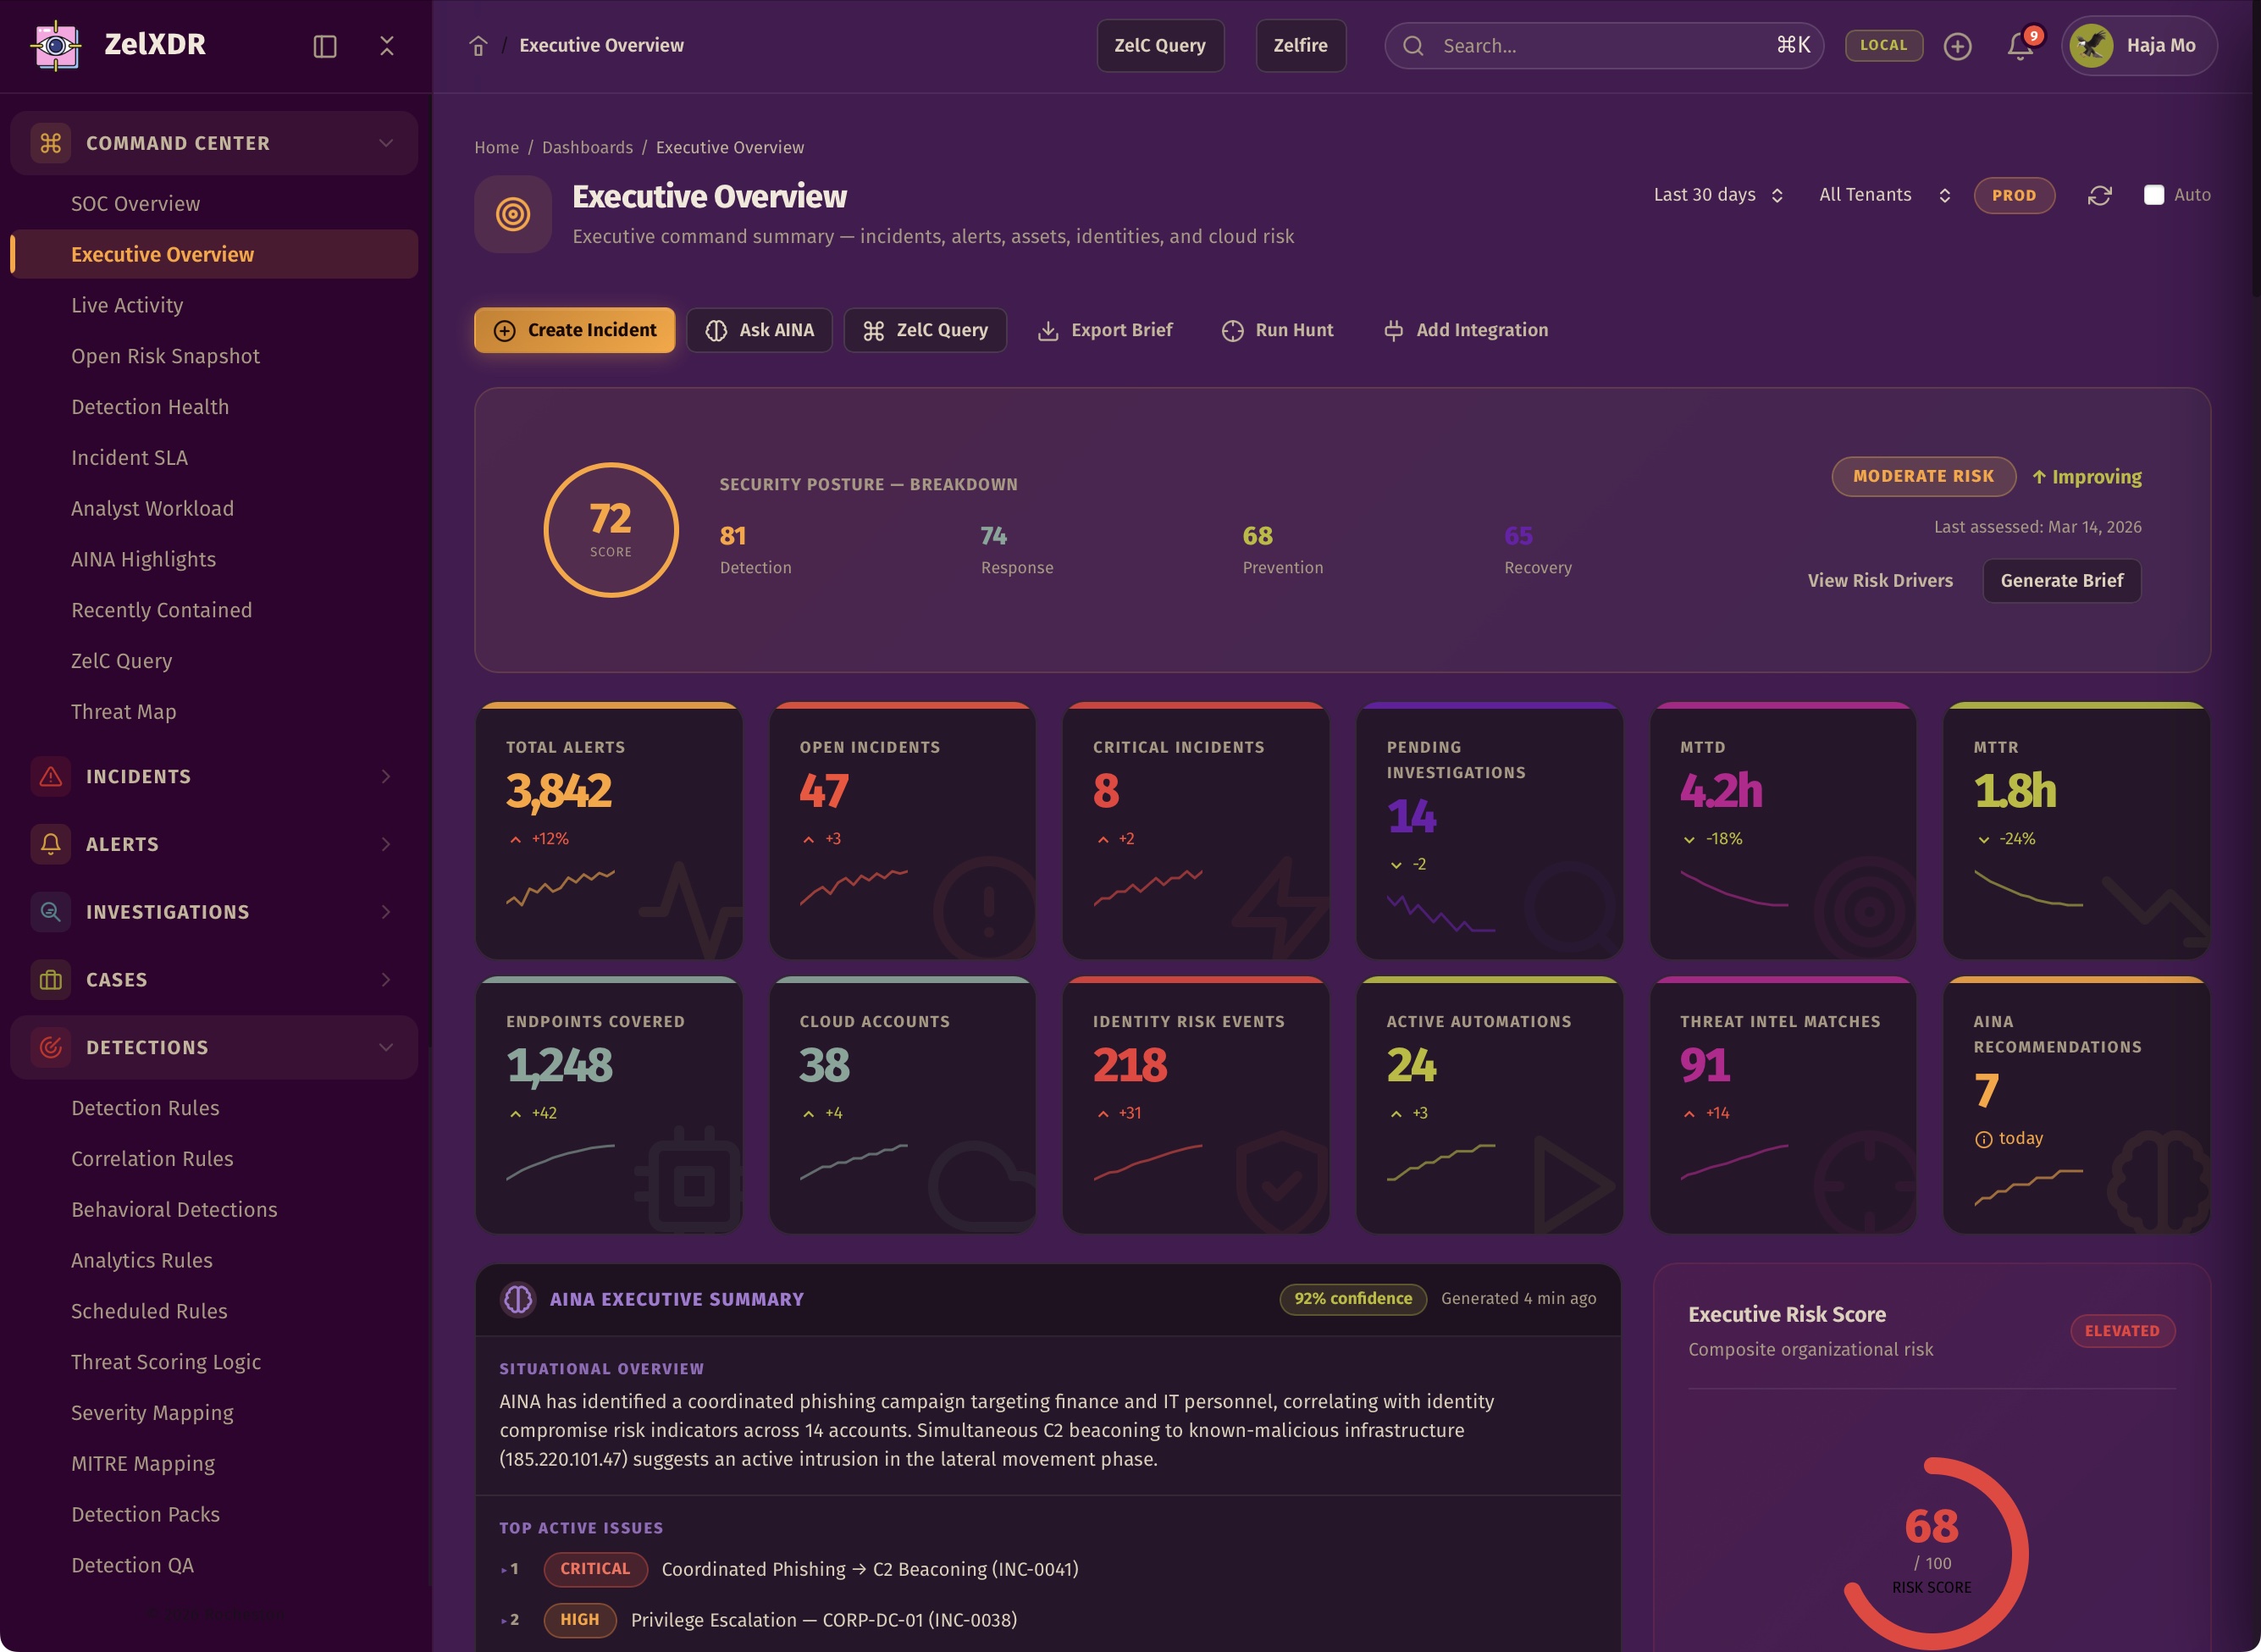Click the collapse arrows icon beside ZelXDR
This screenshot has height=1652, width=2261.
(x=387, y=46)
